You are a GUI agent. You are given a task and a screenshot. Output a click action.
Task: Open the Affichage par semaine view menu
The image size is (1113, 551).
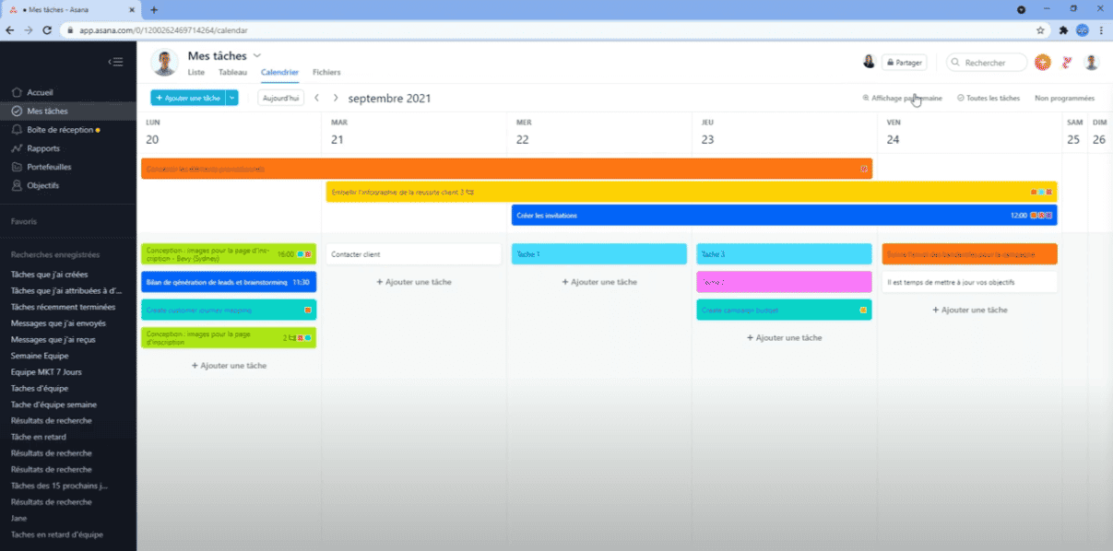[902, 98]
